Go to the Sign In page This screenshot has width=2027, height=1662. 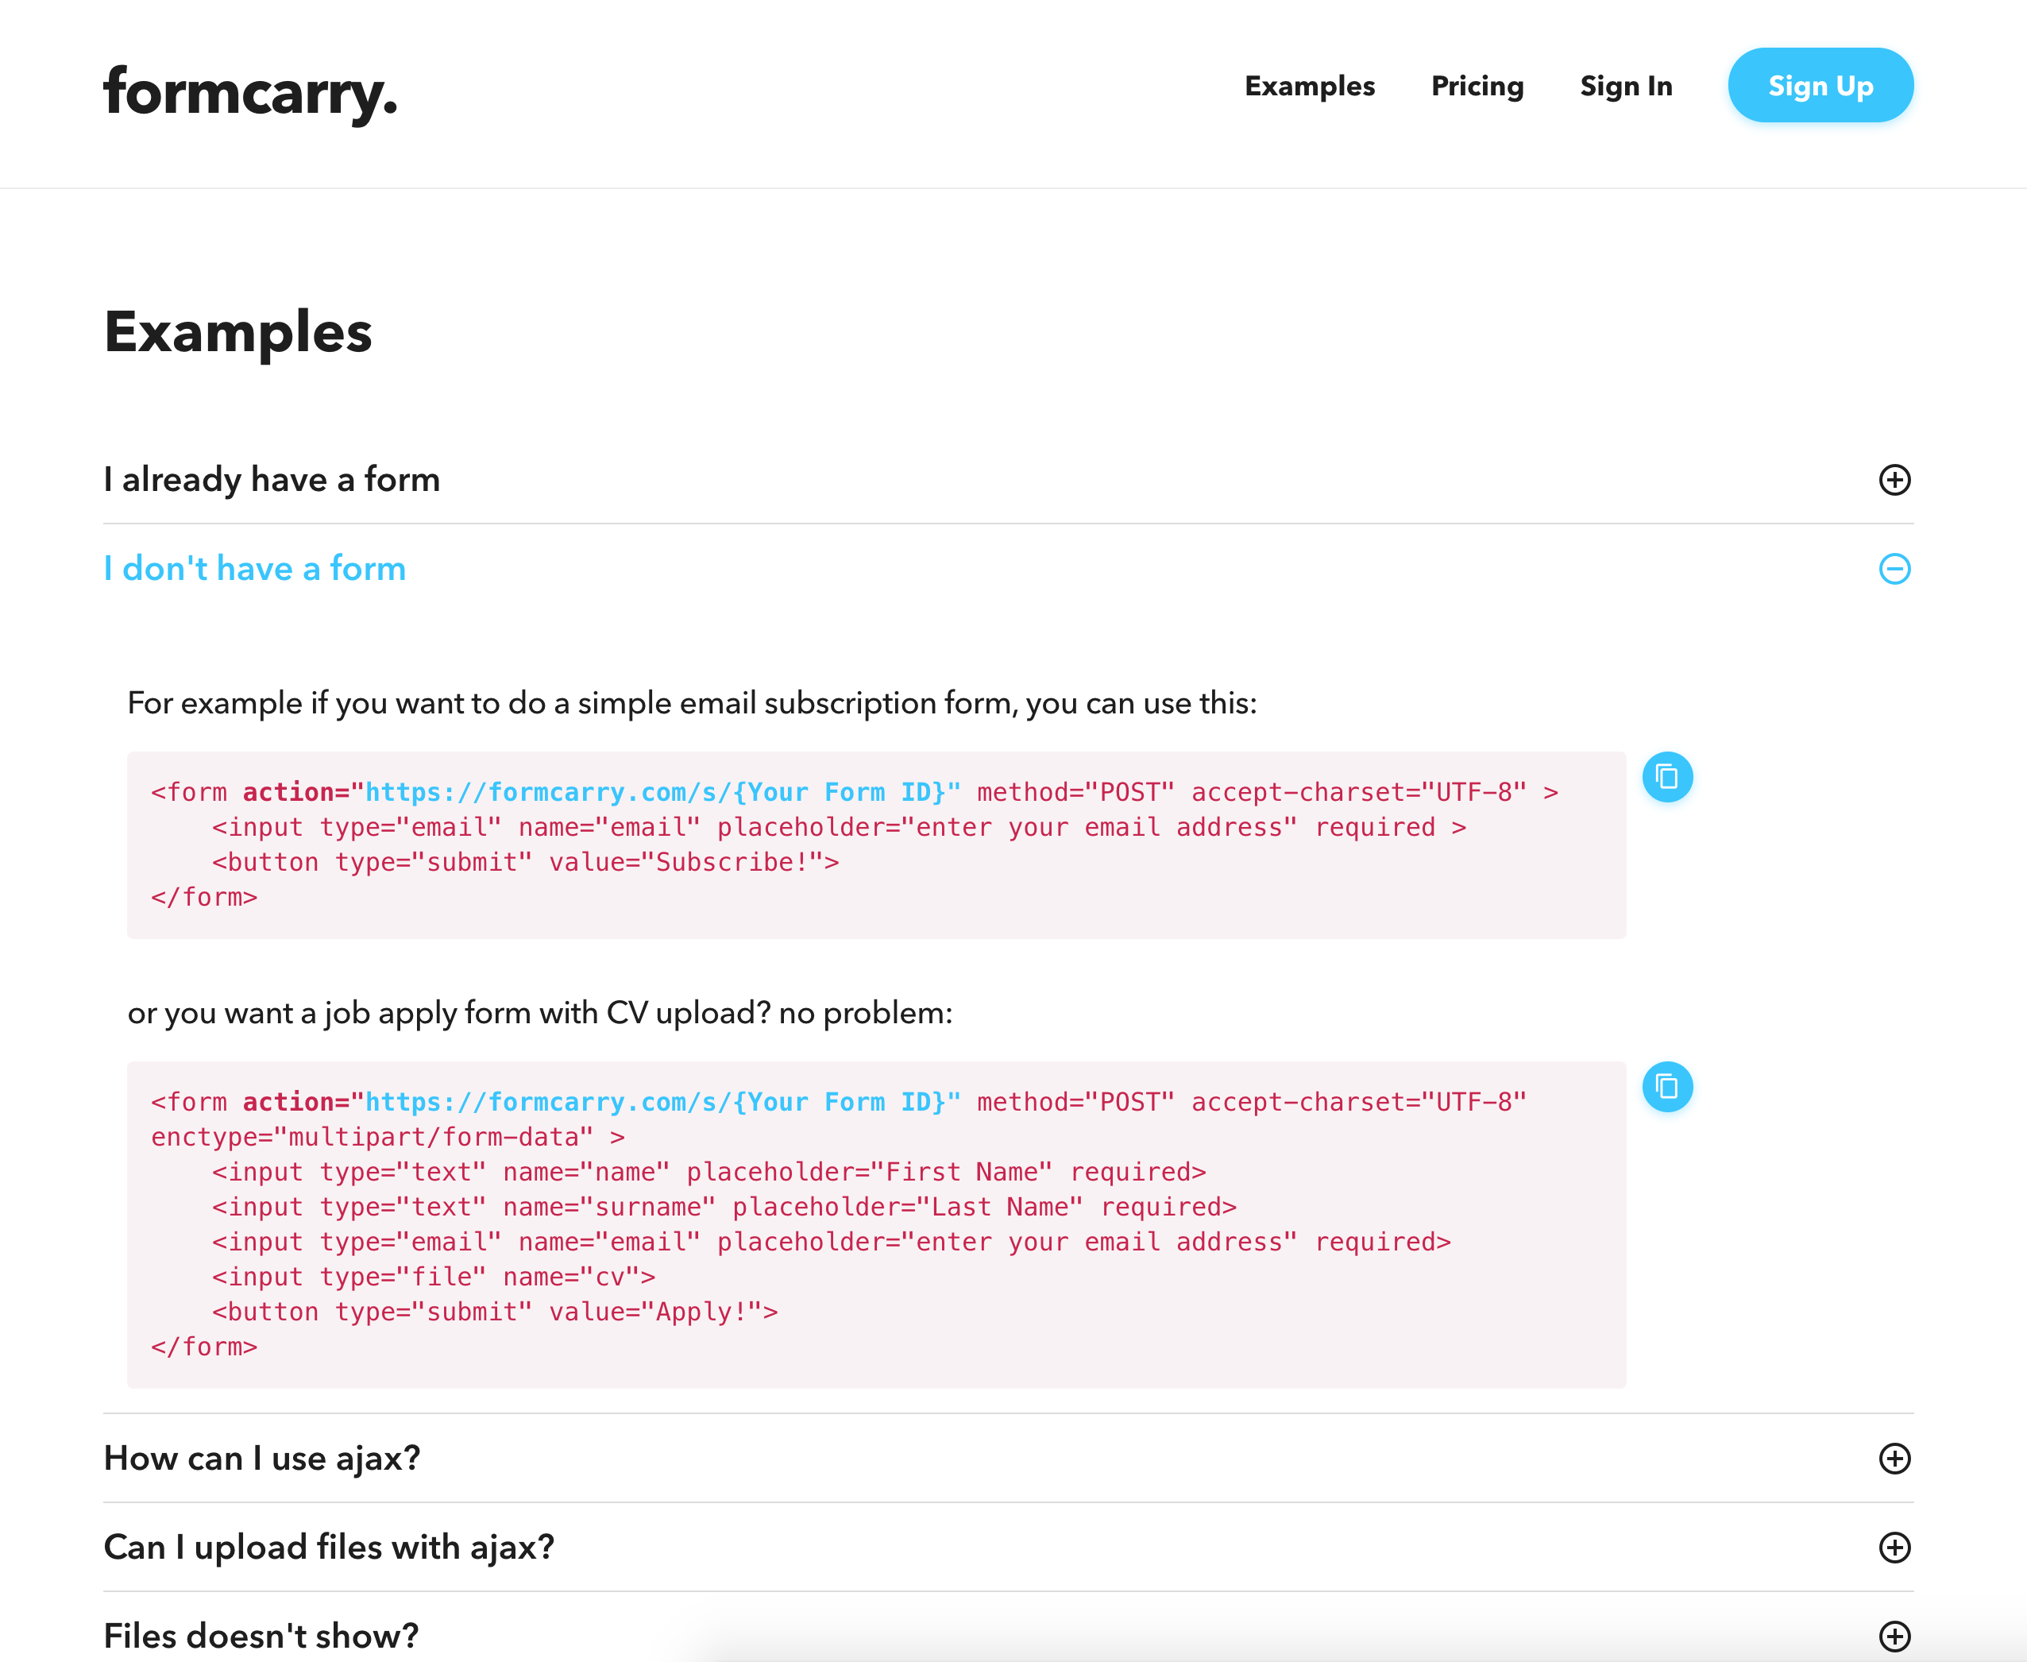click(x=1626, y=86)
